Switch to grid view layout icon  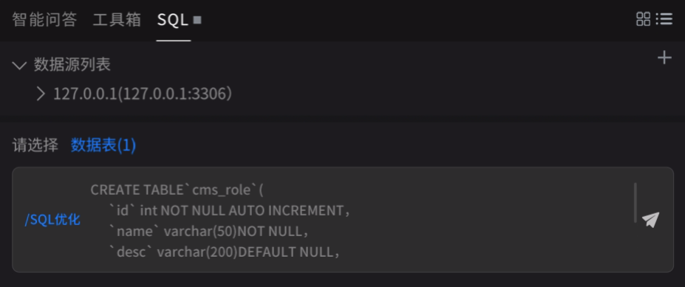point(643,18)
